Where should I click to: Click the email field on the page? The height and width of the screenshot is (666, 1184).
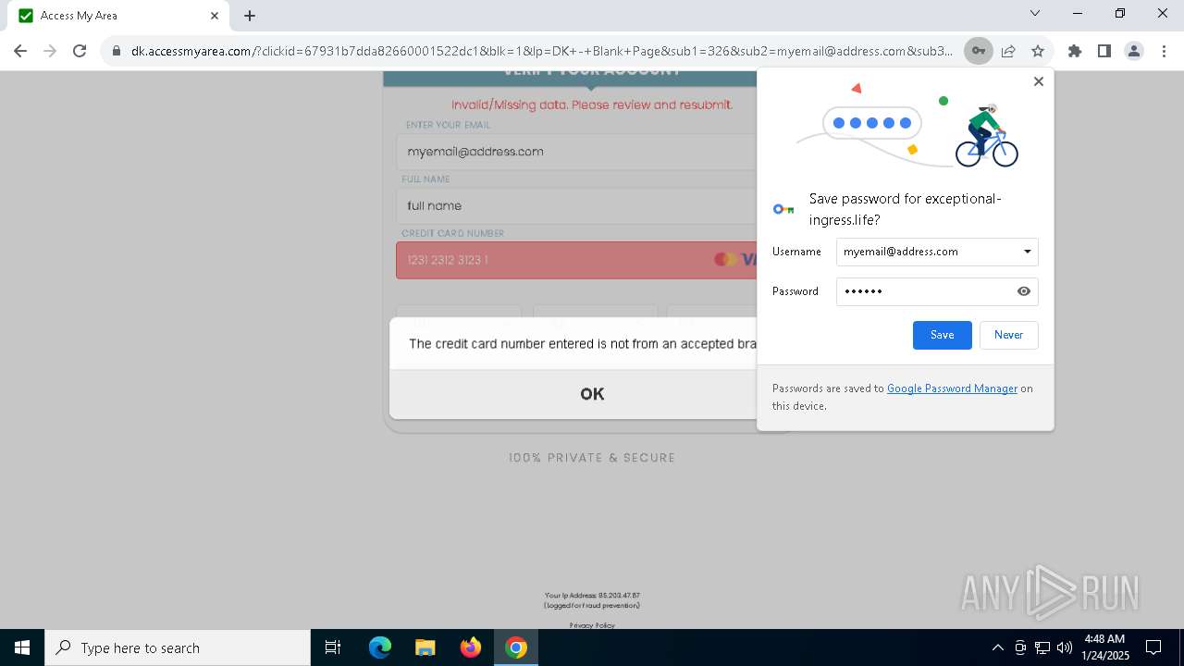point(577,152)
